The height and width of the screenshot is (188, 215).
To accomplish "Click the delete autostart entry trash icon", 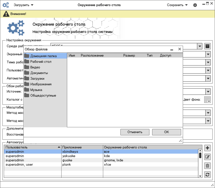I will click(x=207, y=166).
